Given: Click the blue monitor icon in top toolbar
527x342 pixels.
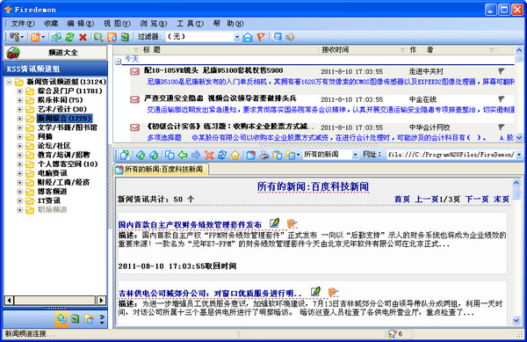Looking at the screenshot, I should (x=278, y=37).
